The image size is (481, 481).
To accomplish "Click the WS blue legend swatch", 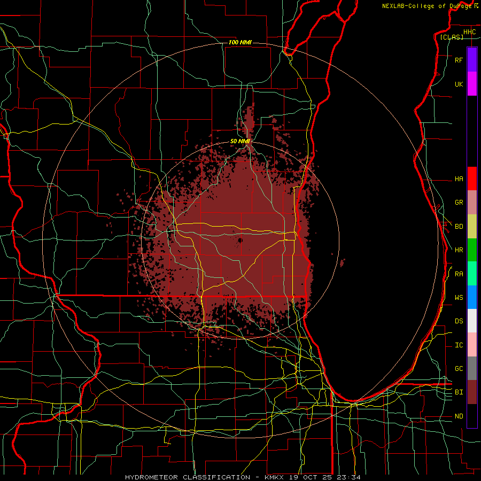I will [472, 297].
